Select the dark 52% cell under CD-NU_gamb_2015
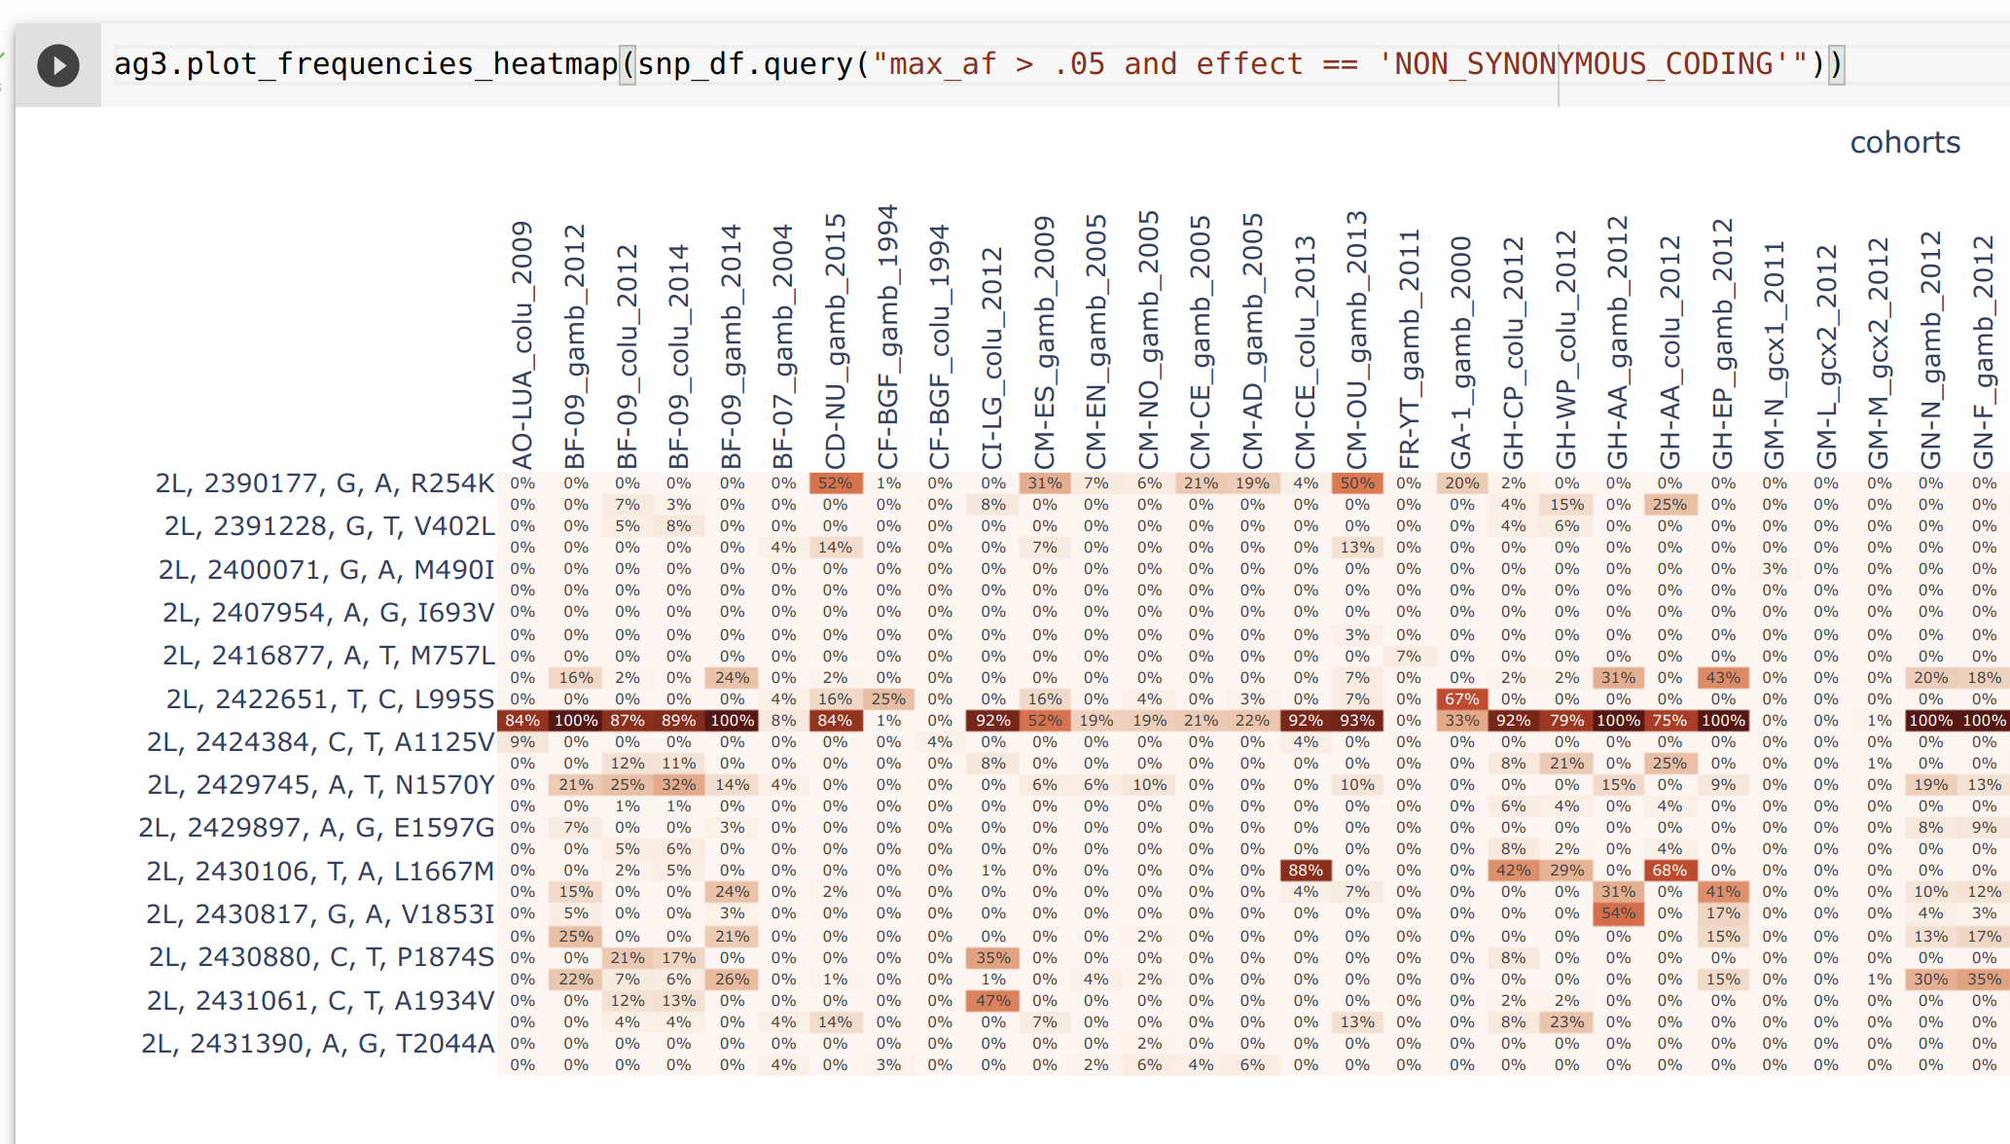This screenshot has height=1144, width=2010. point(837,482)
